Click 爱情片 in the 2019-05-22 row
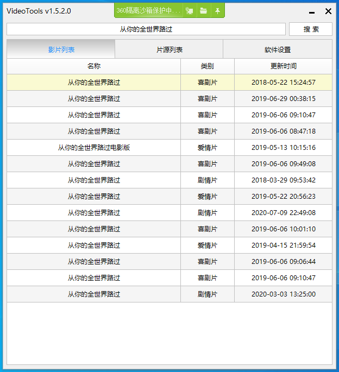 pyautogui.click(x=207, y=197)
